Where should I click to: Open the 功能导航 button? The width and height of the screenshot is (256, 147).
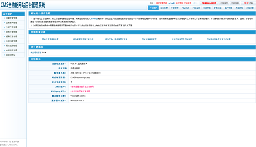[235, 3]
